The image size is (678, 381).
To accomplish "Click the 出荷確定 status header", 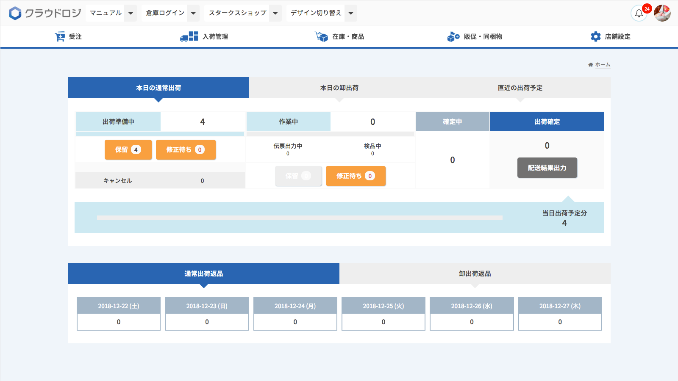I will pos(547,121).
